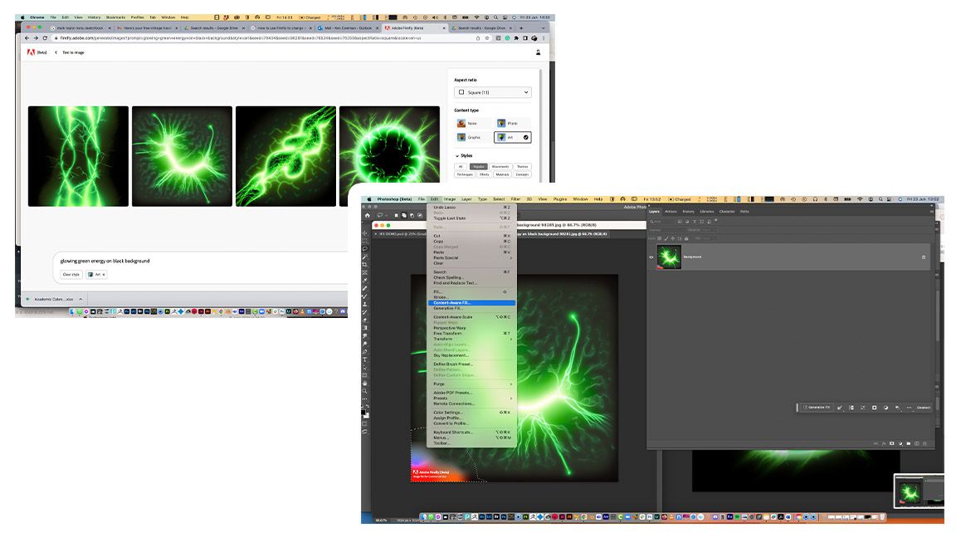Collapse the Styles section in Firefly
This screenshot has height=538, width=956.
click(456, 156)
